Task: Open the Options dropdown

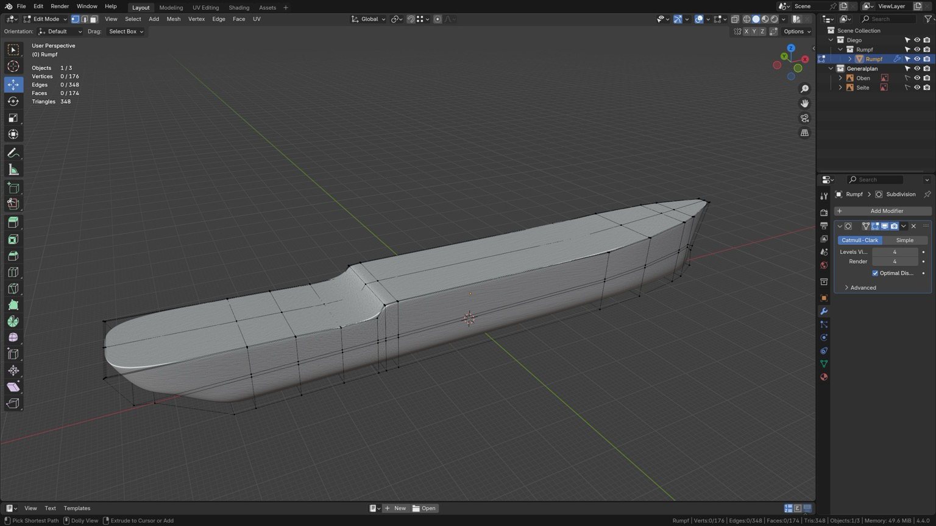Action: point(797,32)
